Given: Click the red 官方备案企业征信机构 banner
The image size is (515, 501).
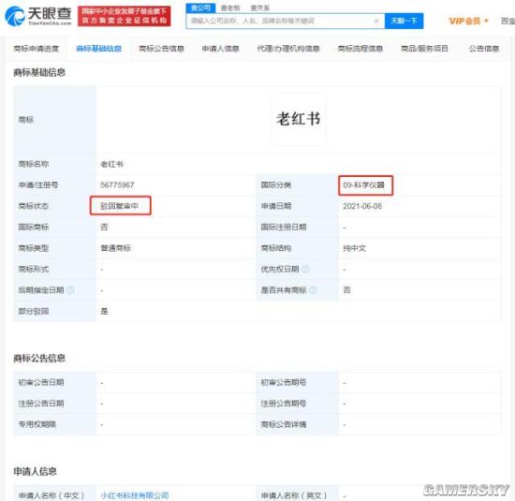Looking at the screenshot, I should click(125, 16).
